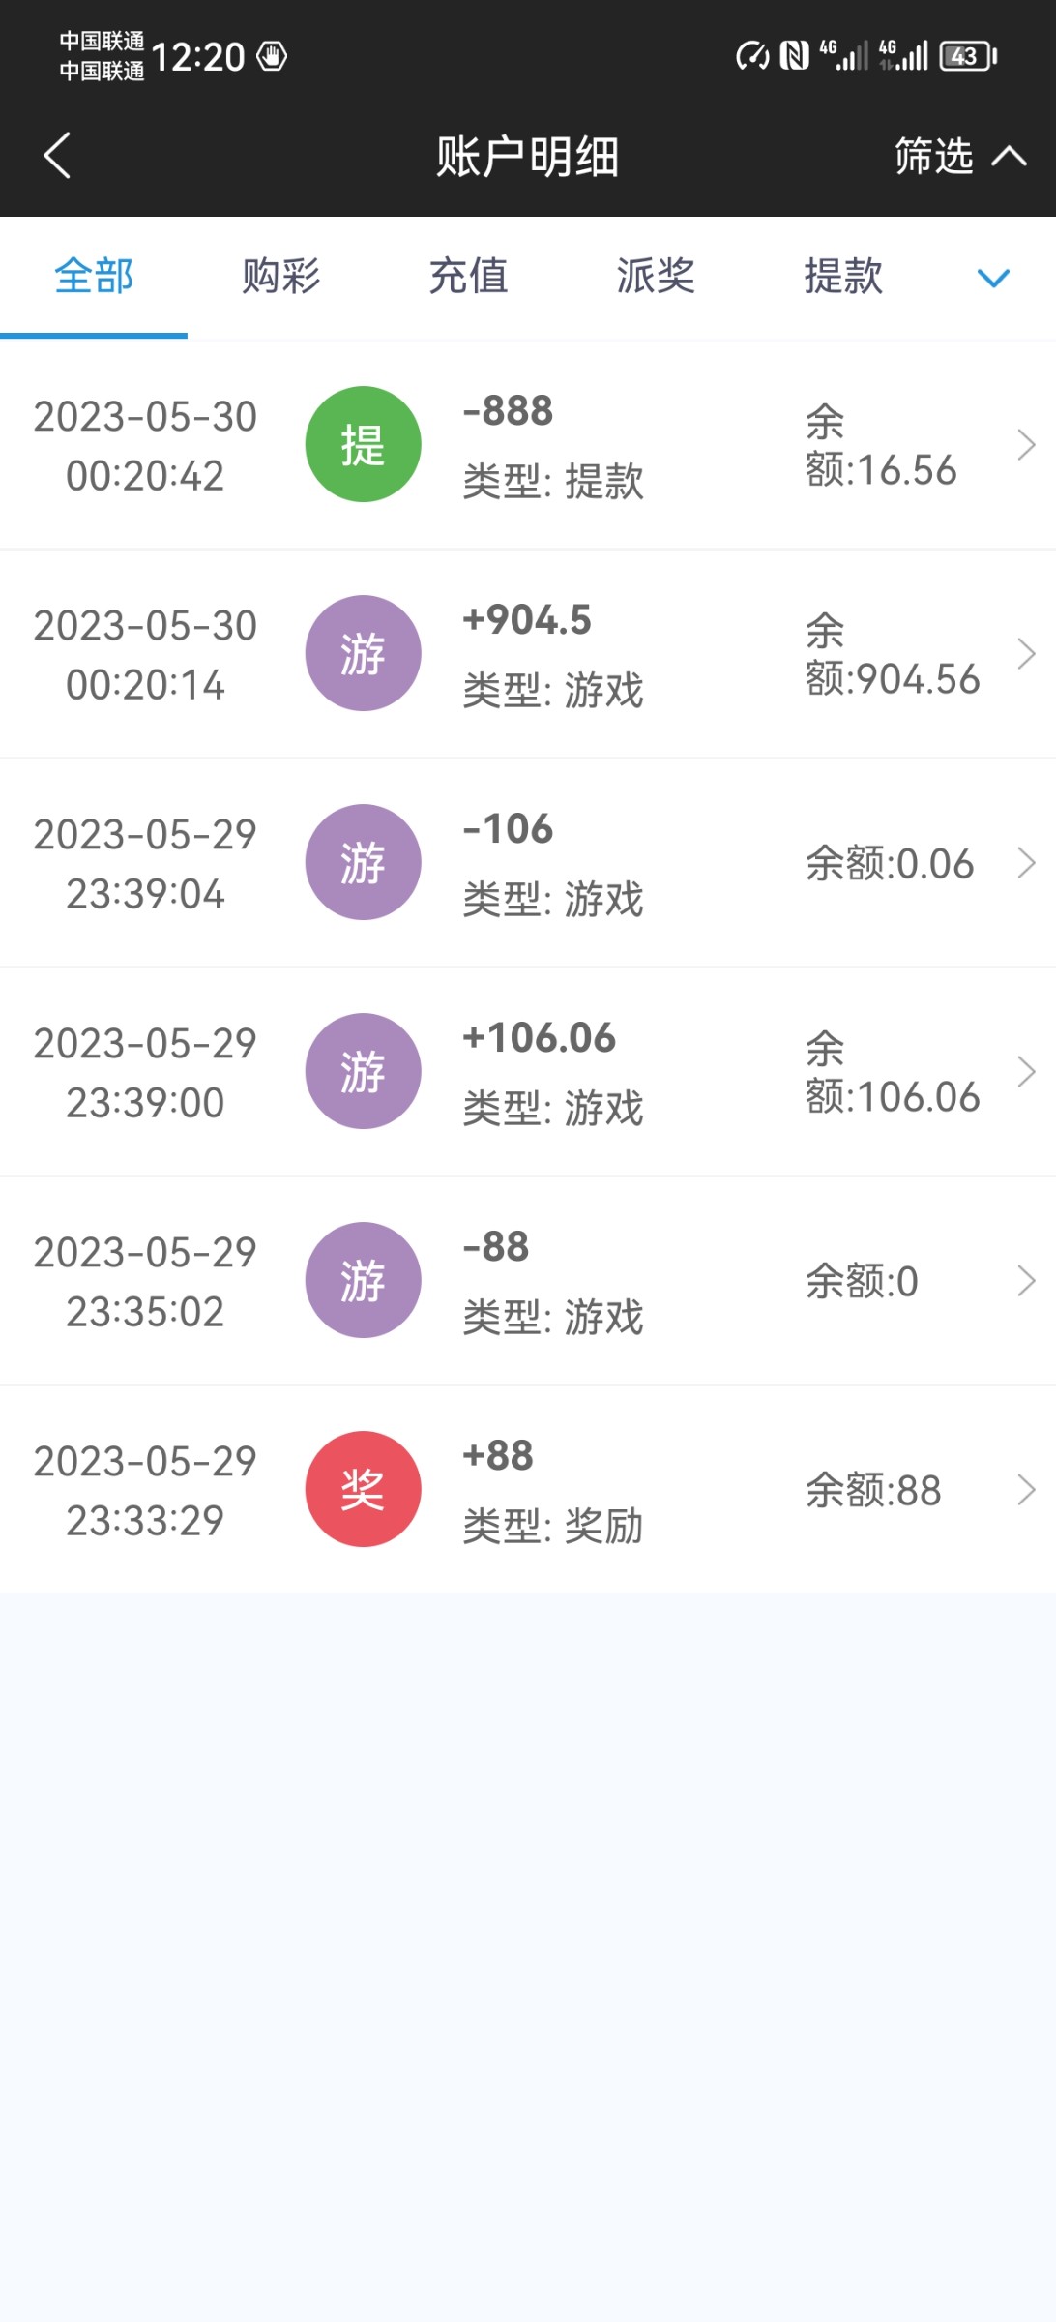Tap the purple 游 icon for -88
The height and width of the screenshot is (2322, 1056).
click(x=363, y=1280)
